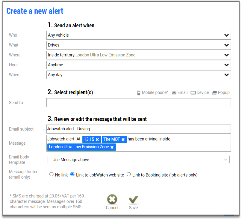Expand the What dropdown showing Drives
This screenshot has width=242, height=220.
(138, 45)
